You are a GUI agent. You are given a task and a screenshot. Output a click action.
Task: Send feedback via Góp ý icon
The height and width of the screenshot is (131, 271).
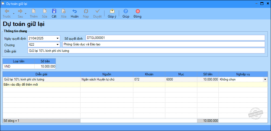tap(112, 11)
